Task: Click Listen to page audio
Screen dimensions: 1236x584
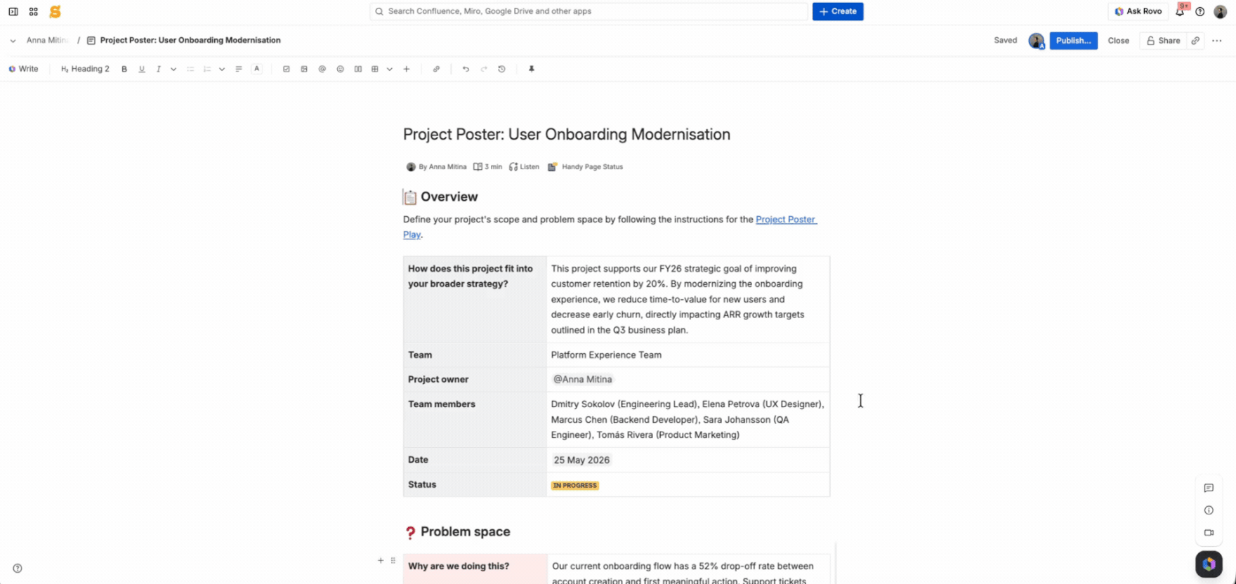Action: 525,167
